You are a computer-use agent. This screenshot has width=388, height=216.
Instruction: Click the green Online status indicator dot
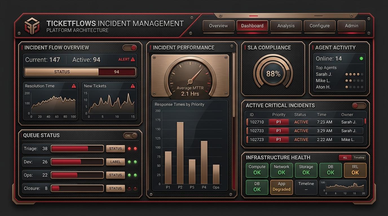[x=361, y=58]
